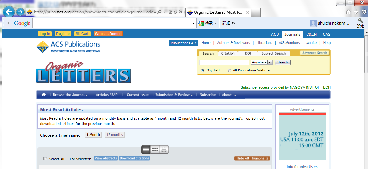Open the address bar autocomplete dropdown arrow

click(x=164, y=12)
